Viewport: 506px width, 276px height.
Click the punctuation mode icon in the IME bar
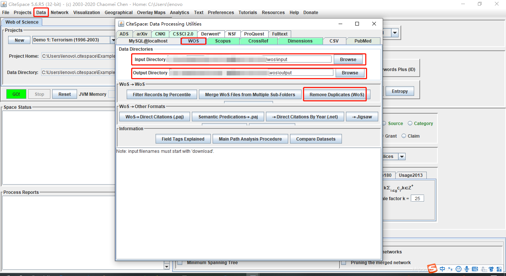point(450,269)
